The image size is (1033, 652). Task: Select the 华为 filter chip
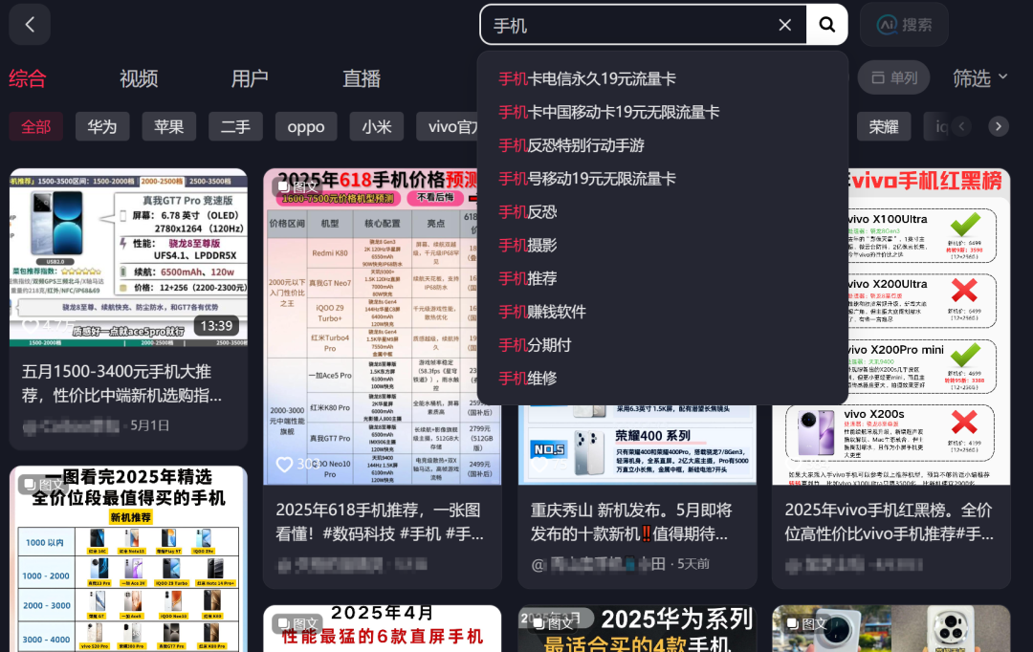point(102,126)
